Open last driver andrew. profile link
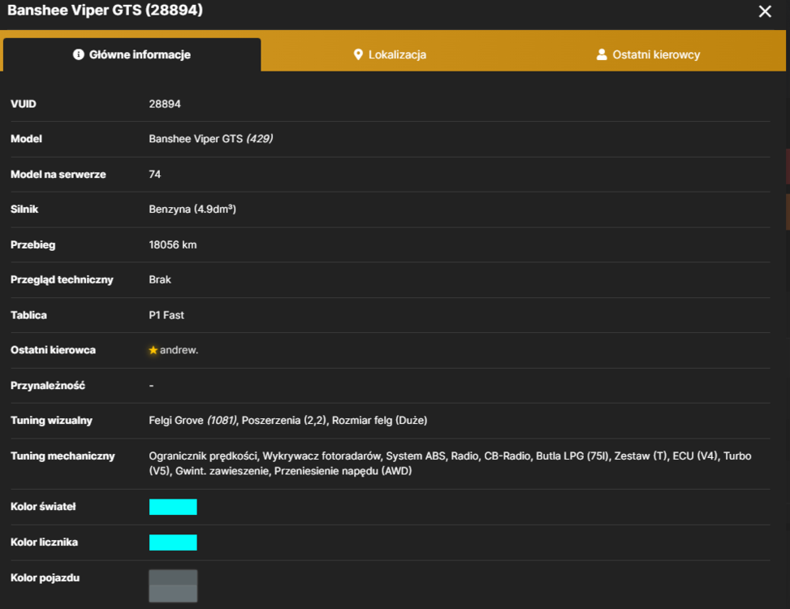 pyautogui.click(x=179, y=350)
